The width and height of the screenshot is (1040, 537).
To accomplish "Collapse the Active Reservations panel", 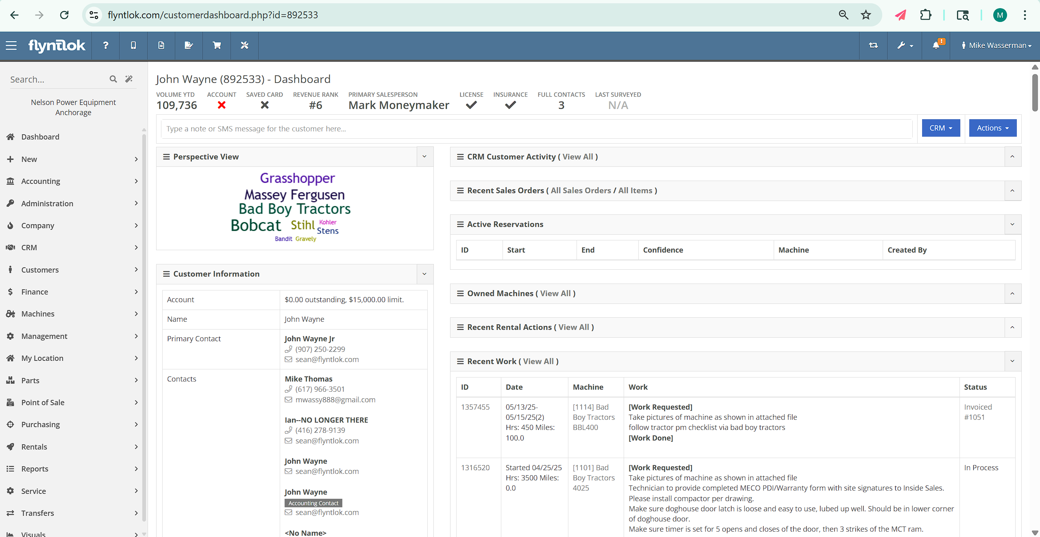I will [1012, 224].
